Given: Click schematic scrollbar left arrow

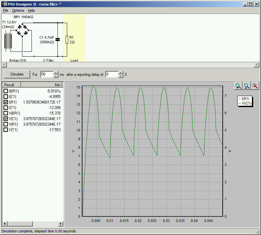Looking at the screenshot, I should (4, 64).
